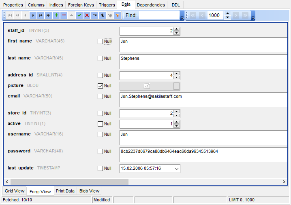Screen dimensions: 291x205
Task: Open the Find field dropdown arrow
Action: coord(182,18)
